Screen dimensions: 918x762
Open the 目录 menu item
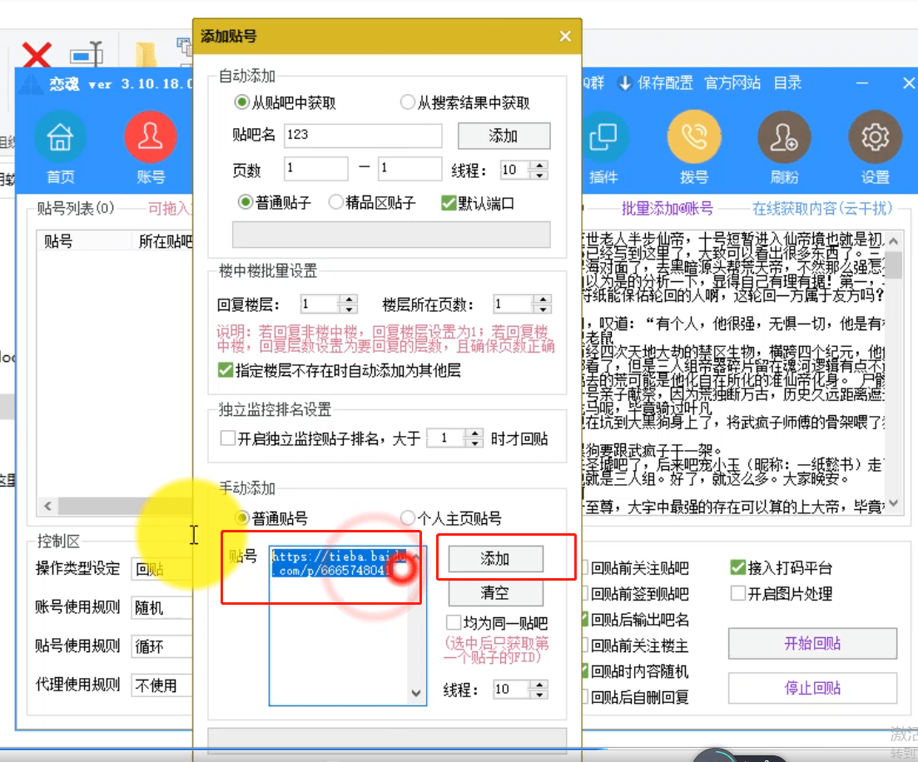click(x=787, y=83)
